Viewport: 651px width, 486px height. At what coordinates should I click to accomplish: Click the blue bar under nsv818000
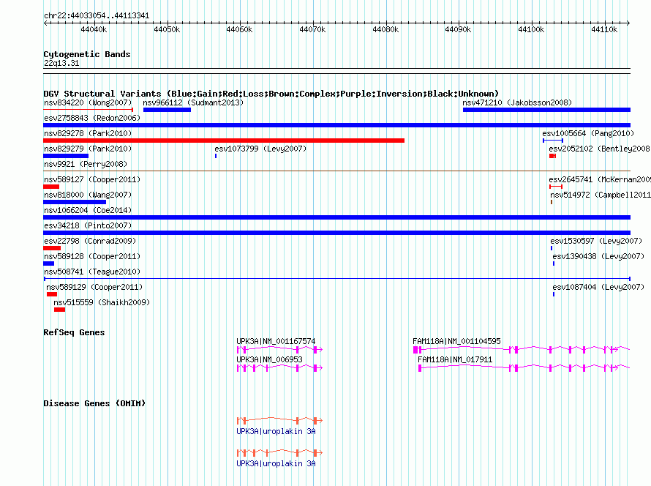pos(75,202)
